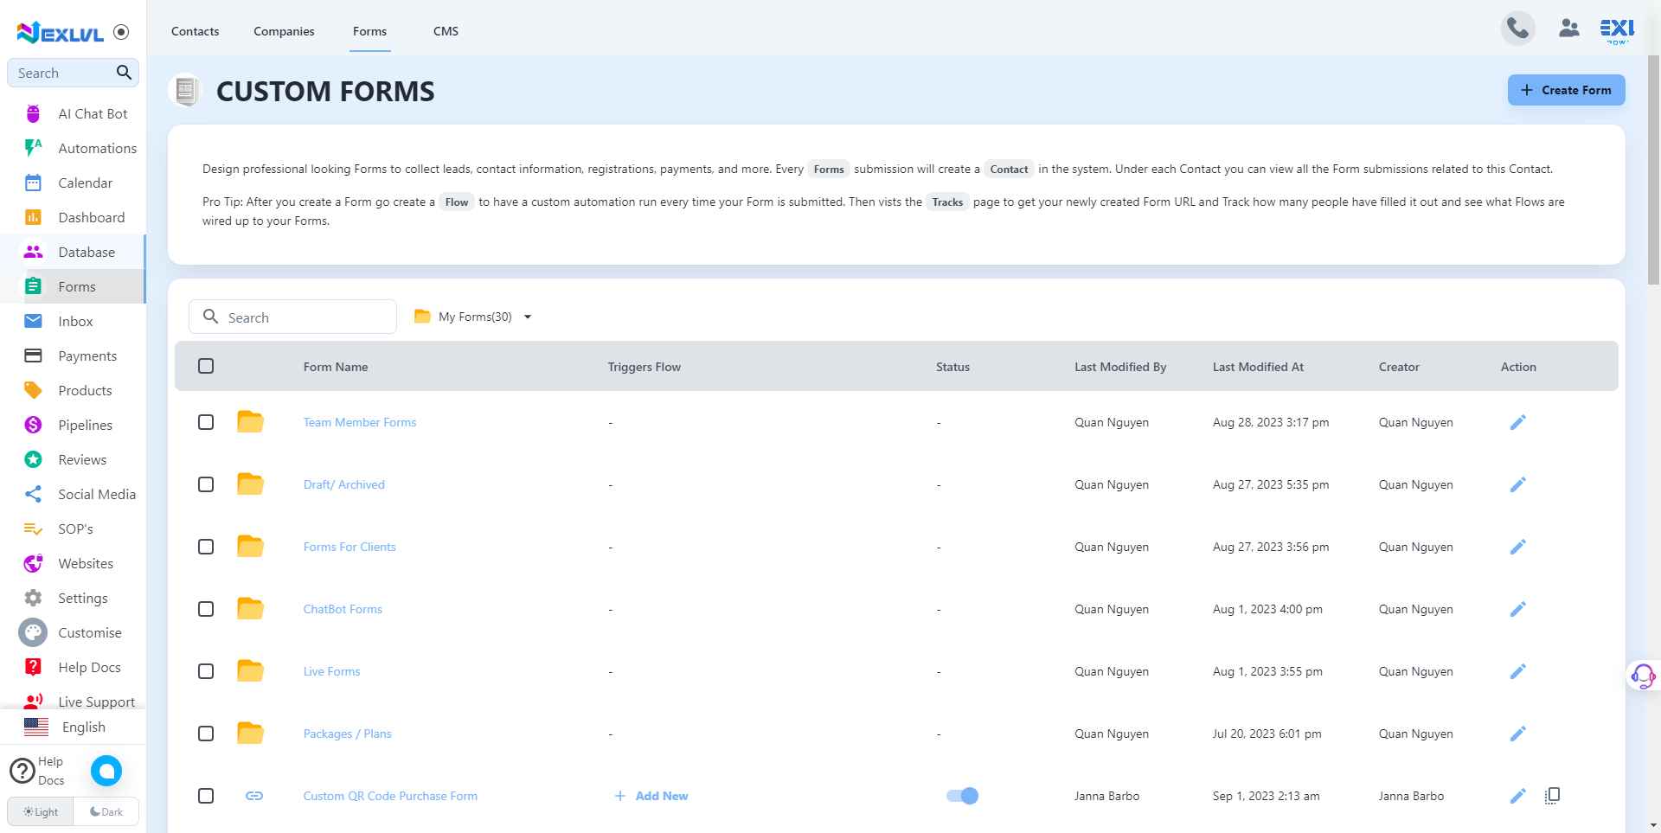The width and height of the screenshot is (1661, 833).
Task: Switch to Light theme
Action: pyautogui.click(x=41, y=811)
